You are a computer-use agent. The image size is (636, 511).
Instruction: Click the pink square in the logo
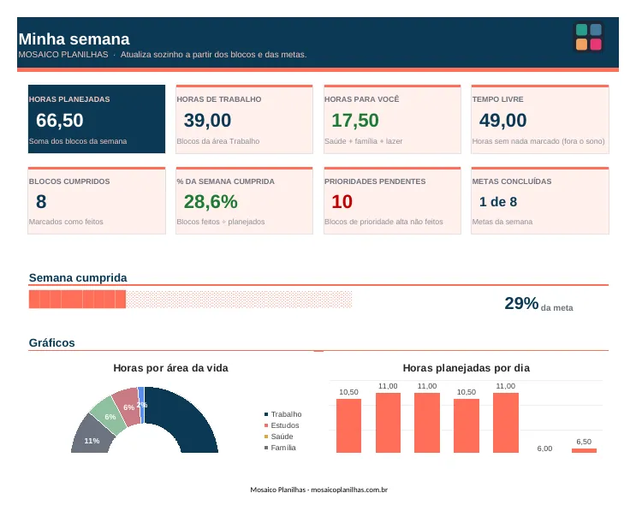(x=596, y=45)
